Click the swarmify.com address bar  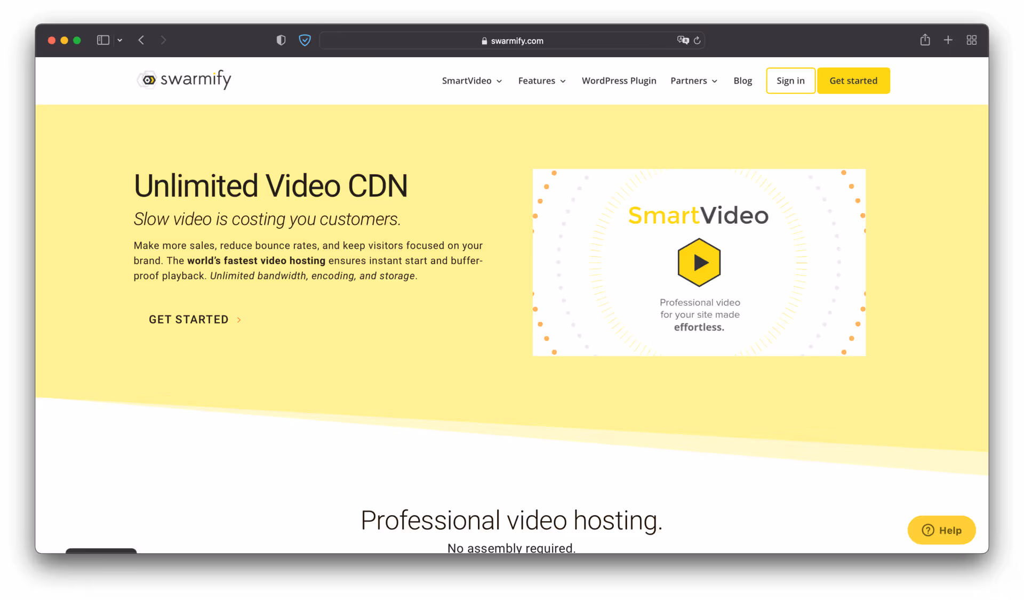[512, 40]
